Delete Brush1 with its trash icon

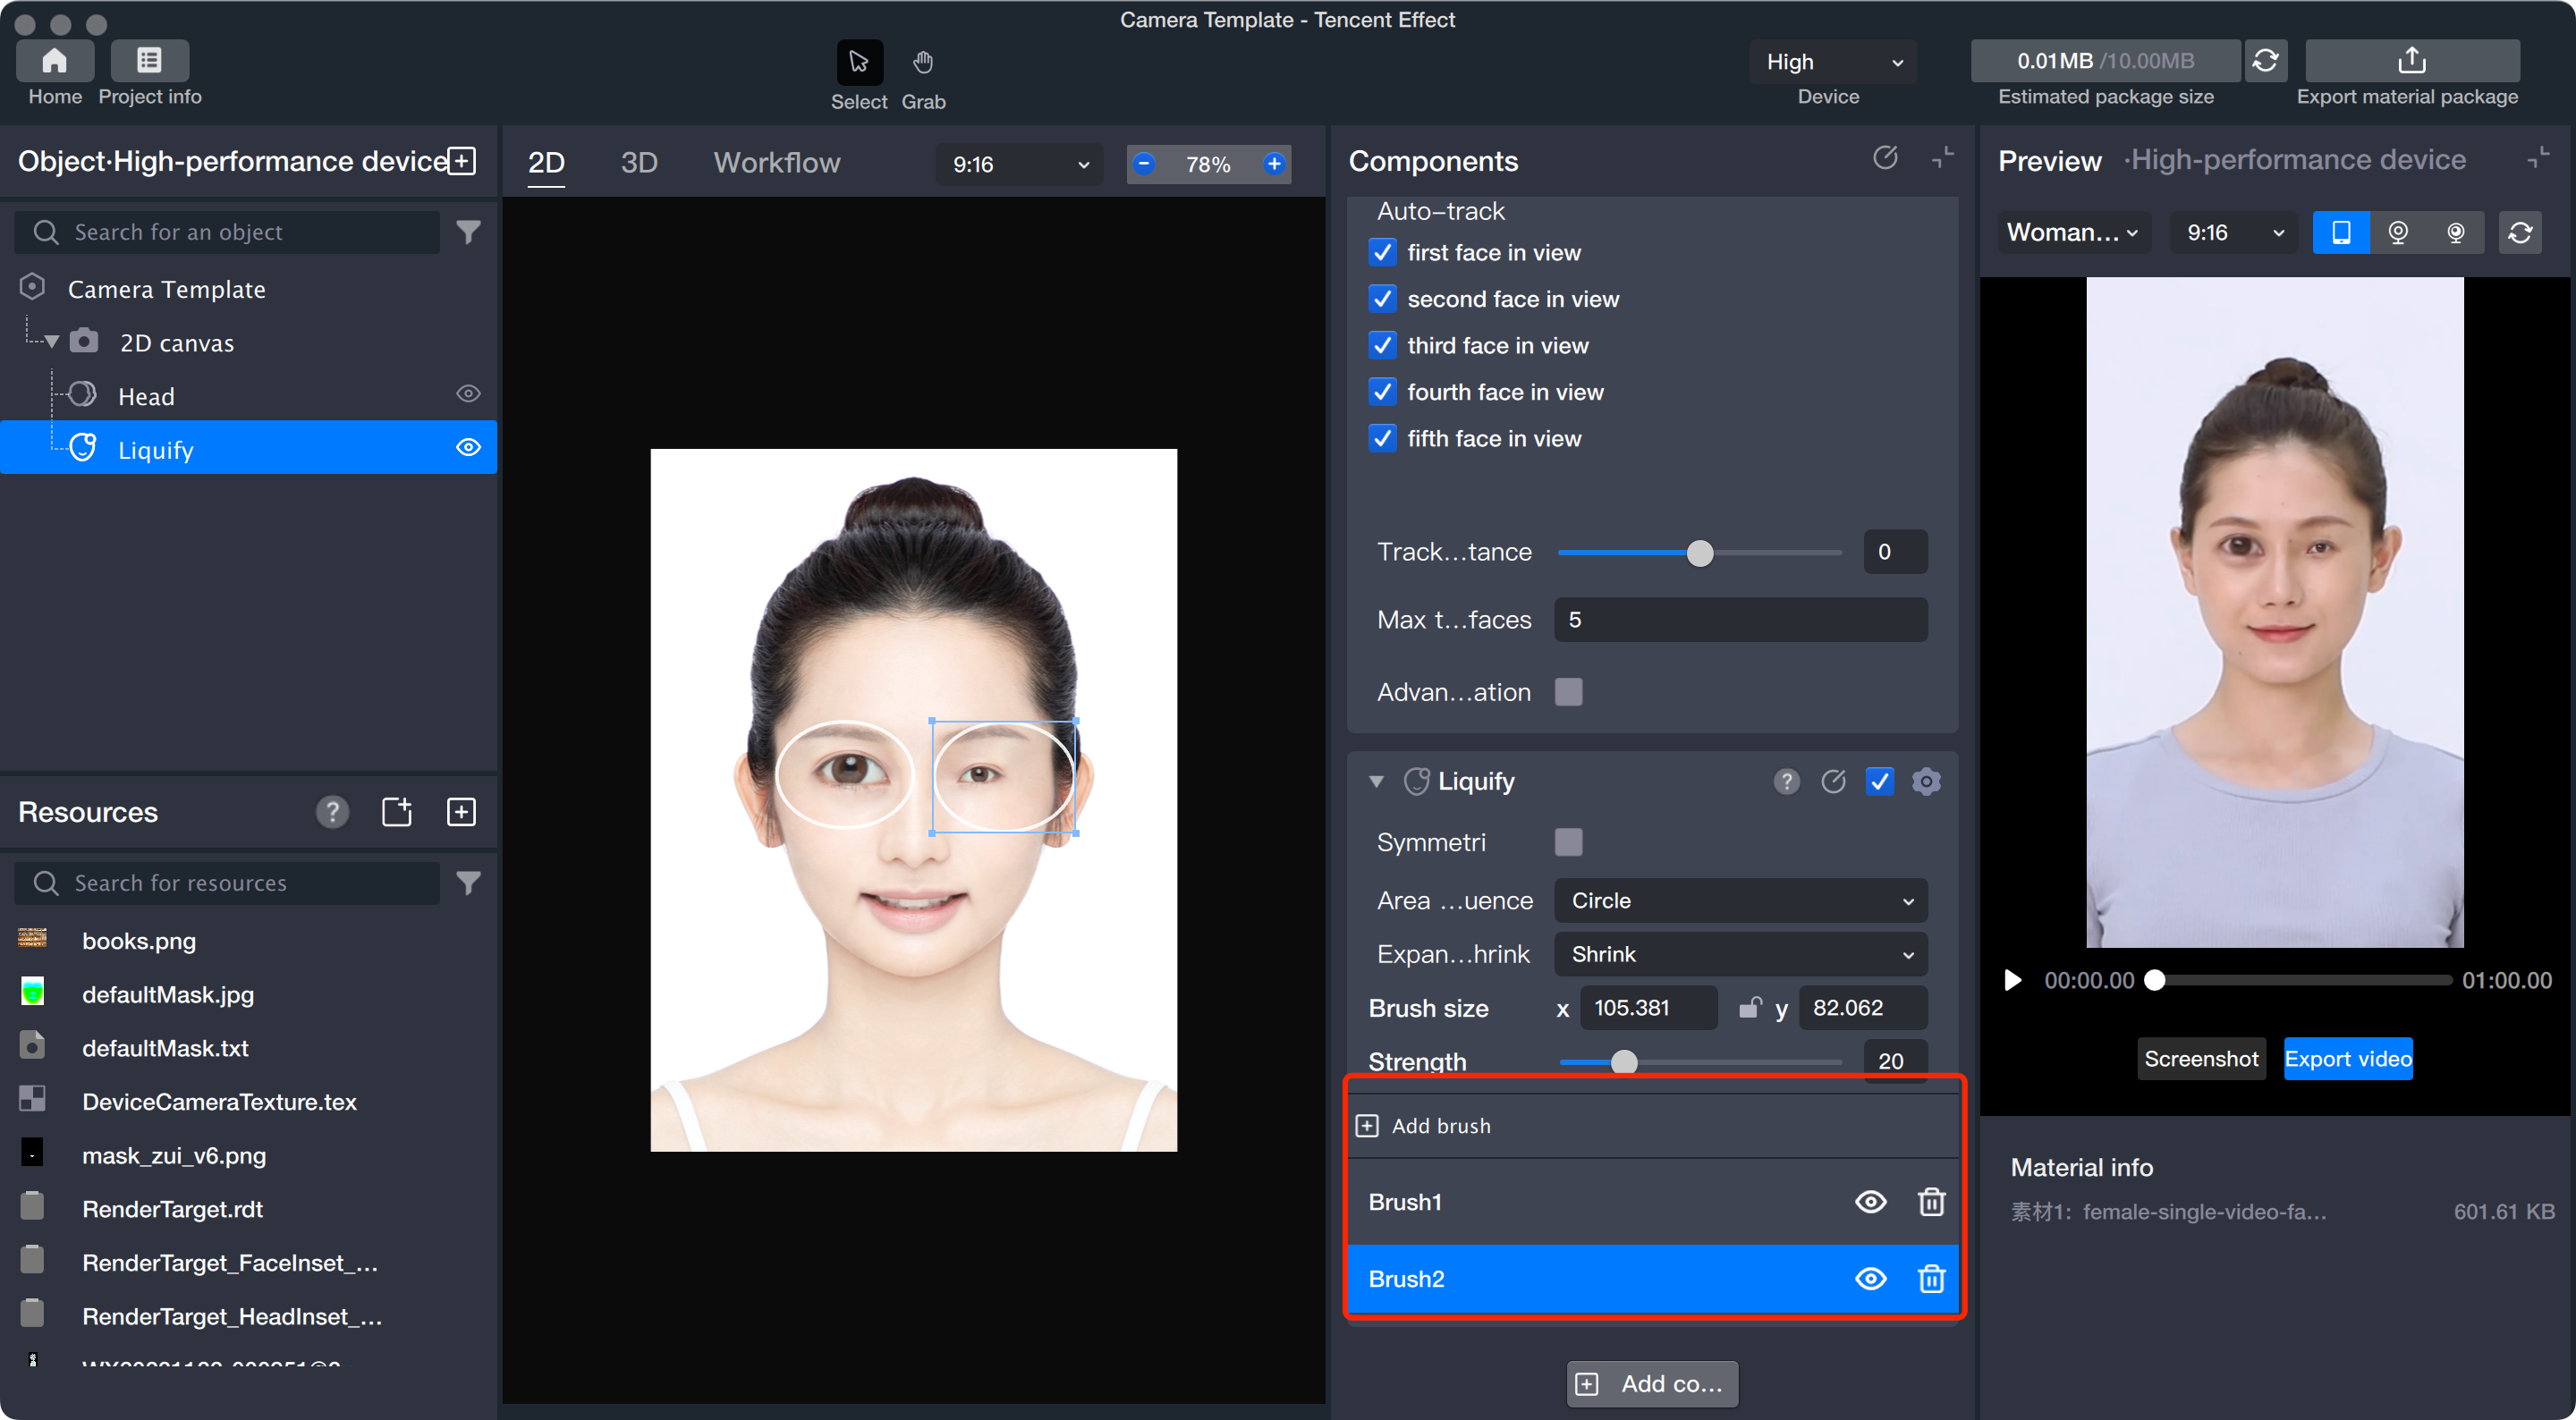coord(1931,1202)
